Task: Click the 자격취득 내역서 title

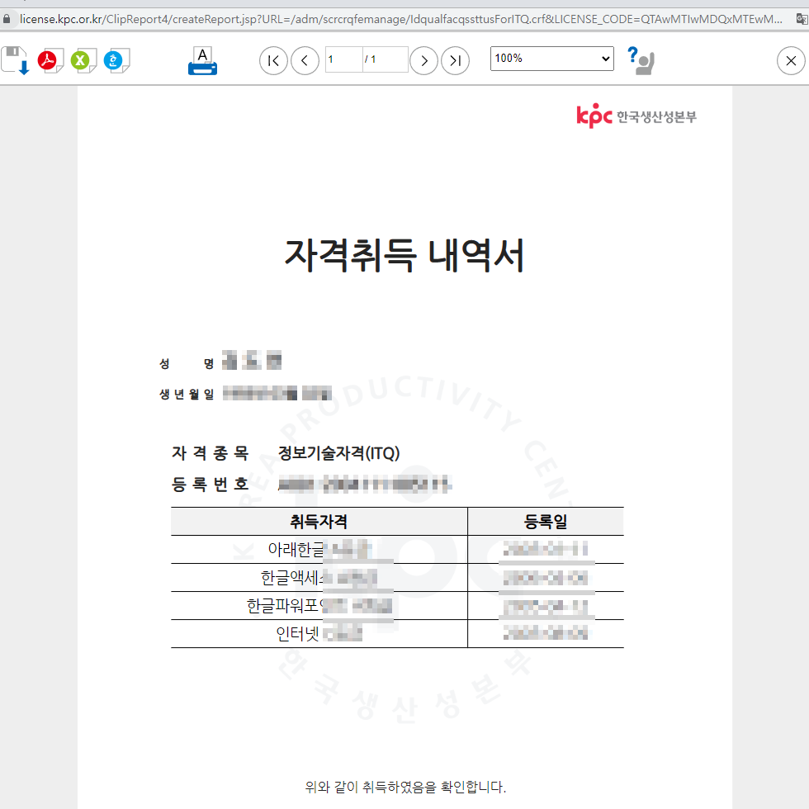Action: point(404,254)
